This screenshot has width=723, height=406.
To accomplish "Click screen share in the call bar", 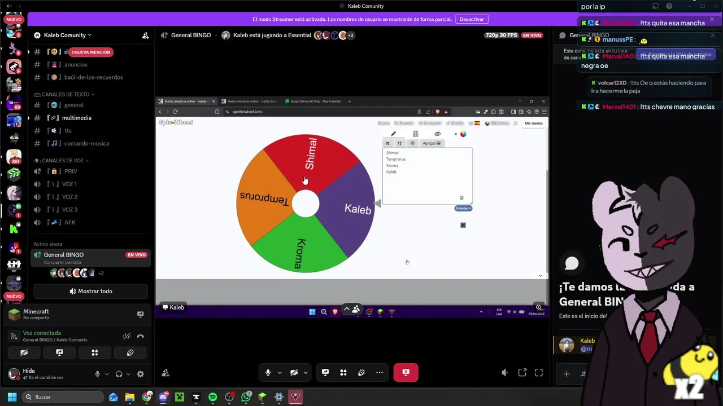I will pos(325,372).
